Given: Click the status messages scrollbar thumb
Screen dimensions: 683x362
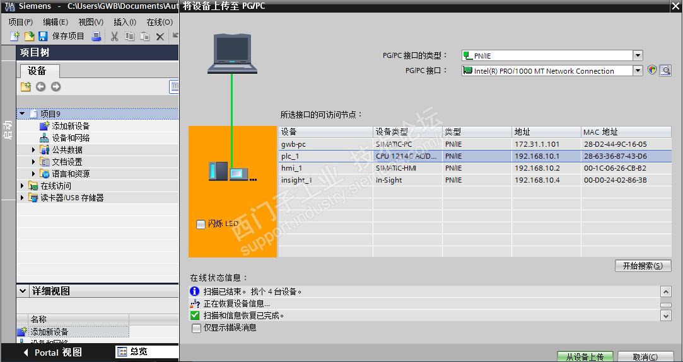Looking at the screenshot, I should click(x=665, y=305).
